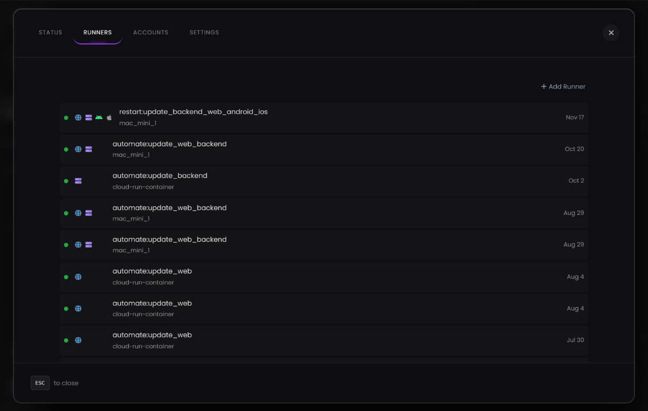Close the dialog with the X button
This screenshot has height=411, width=648.
[x=611, y=33]
